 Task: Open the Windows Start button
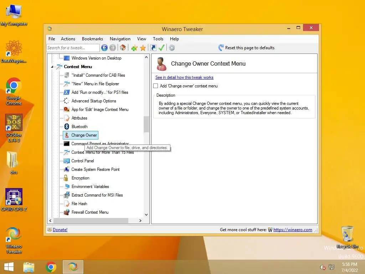pyautogui.click(x=9, y=267)
